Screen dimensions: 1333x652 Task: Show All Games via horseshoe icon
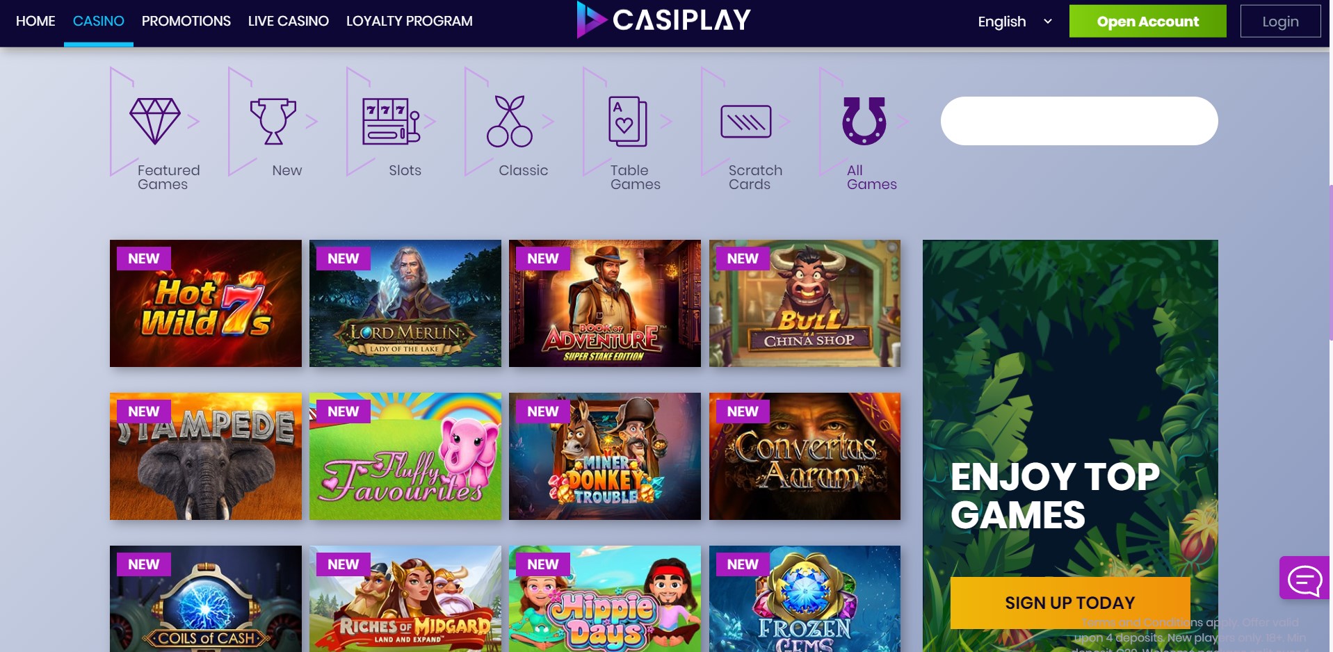click(864, 121)
